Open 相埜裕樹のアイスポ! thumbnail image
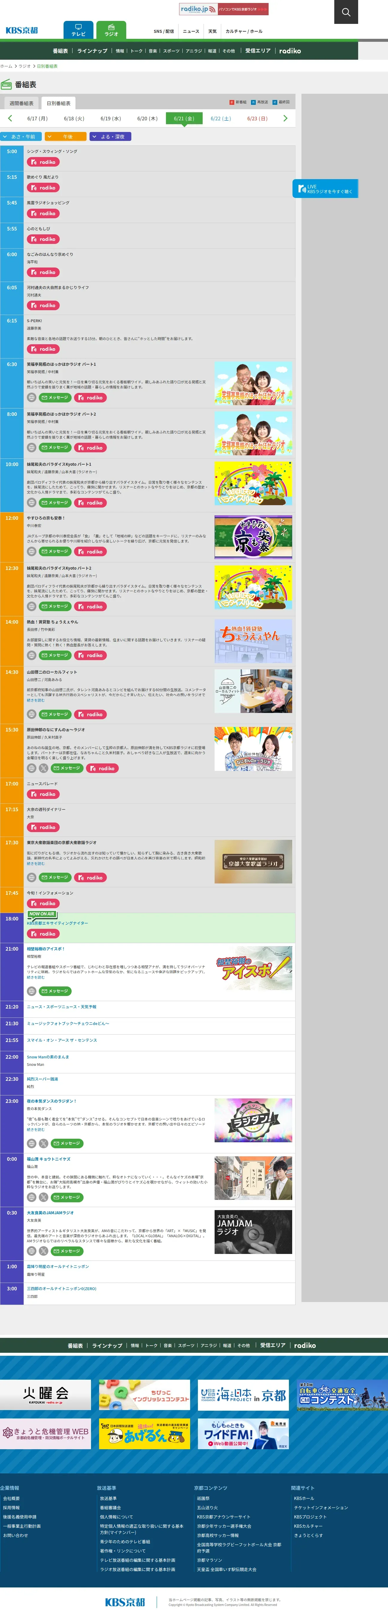Viewport: 388px width, 1617px height. tap(253, 967)
